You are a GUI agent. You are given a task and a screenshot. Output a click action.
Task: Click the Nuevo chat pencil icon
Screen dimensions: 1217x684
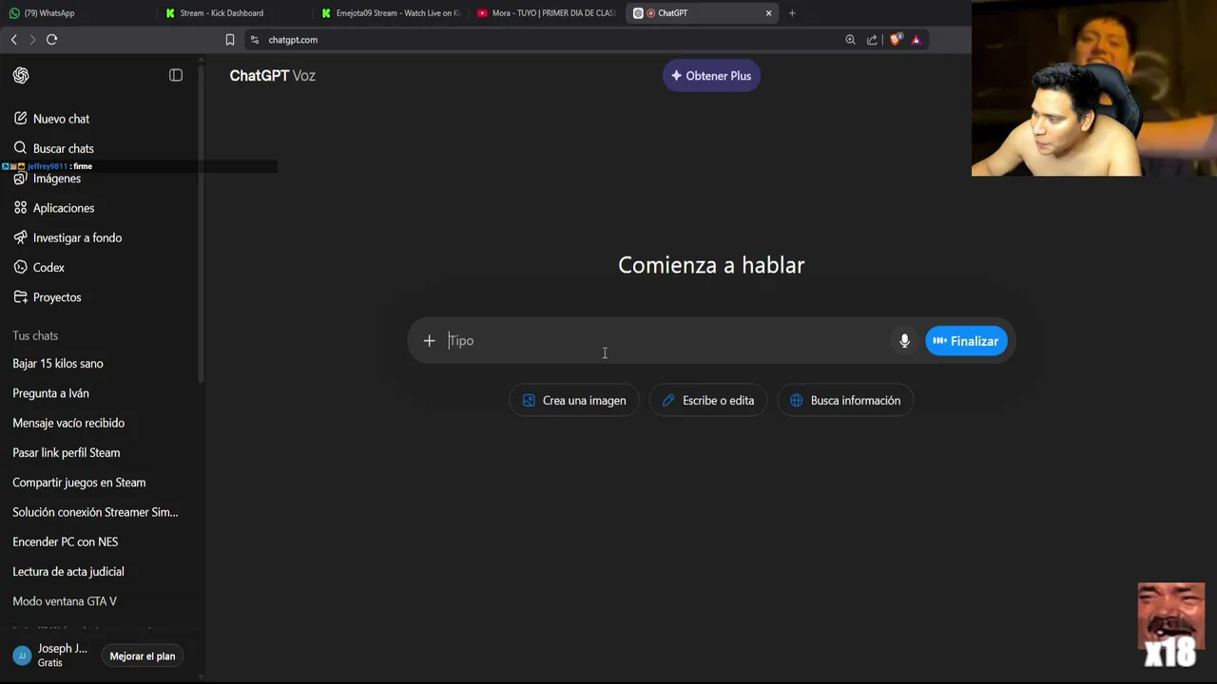tap(20, 119)
